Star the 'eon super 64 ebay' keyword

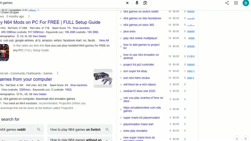pos(121,71)
